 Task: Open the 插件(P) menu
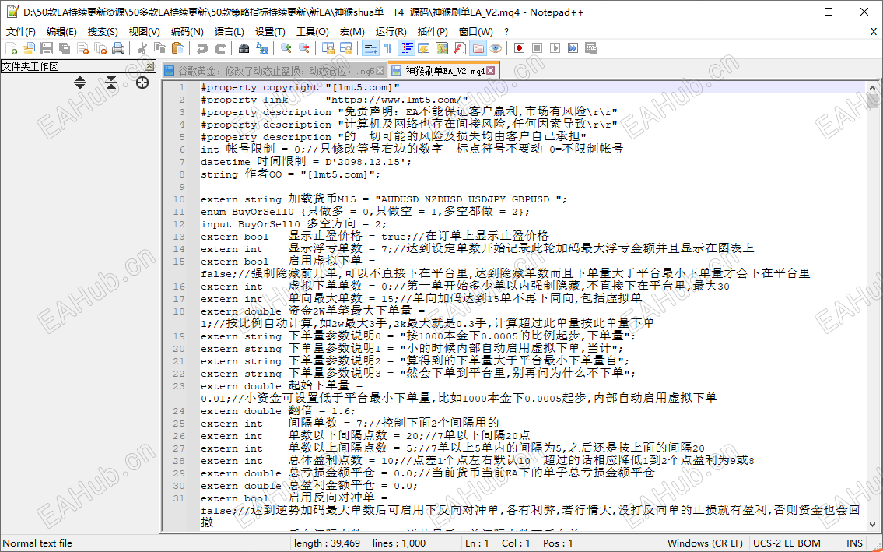tap(433, 32)
